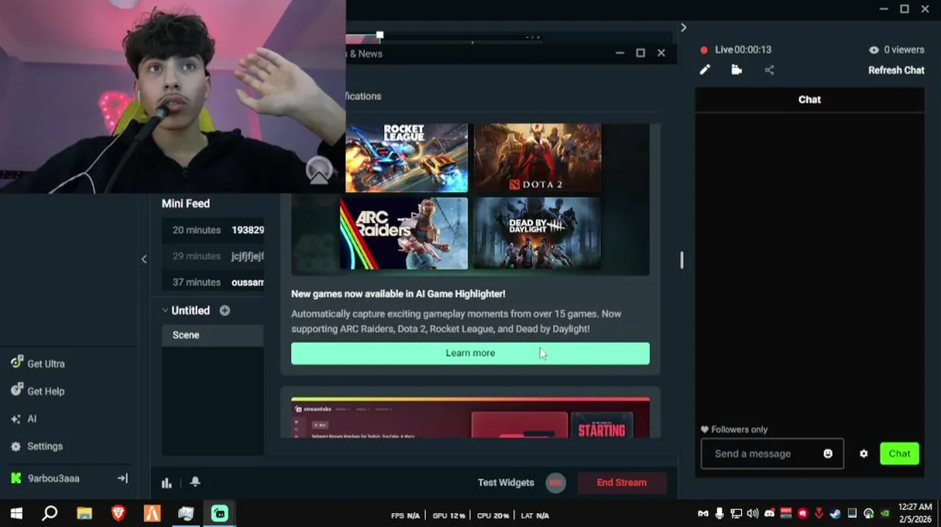Image resolution: width=941 pixels, height=527 pixels.
Task: Open Streamlabs Settings
Action: pyautogui.click(x=37, y=446)
